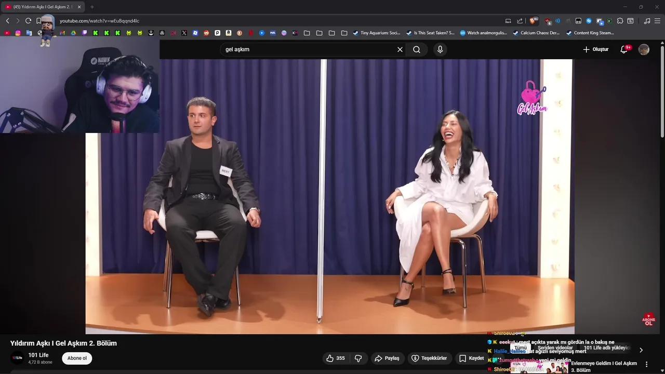Open a new browser tab with plus
Viewport: 665px width, 374px height.
tap(92, 7)
